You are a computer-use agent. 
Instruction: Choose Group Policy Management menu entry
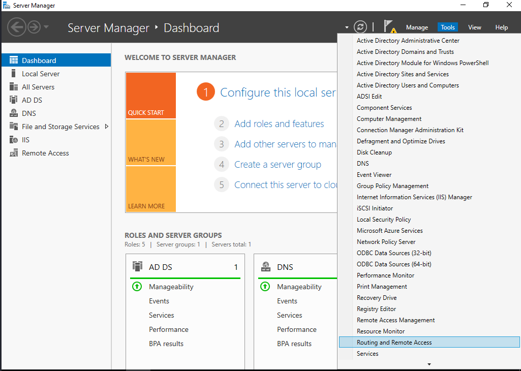coord(392,186)
